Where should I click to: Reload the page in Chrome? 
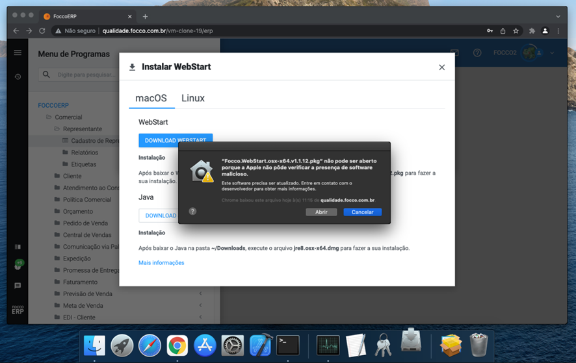pyautogui.click(x=42, y=31)
